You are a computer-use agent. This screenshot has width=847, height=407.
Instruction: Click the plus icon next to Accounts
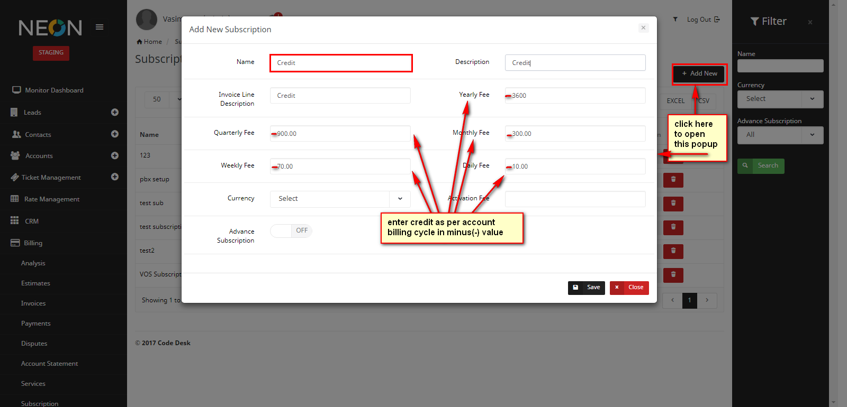point(115,155)
